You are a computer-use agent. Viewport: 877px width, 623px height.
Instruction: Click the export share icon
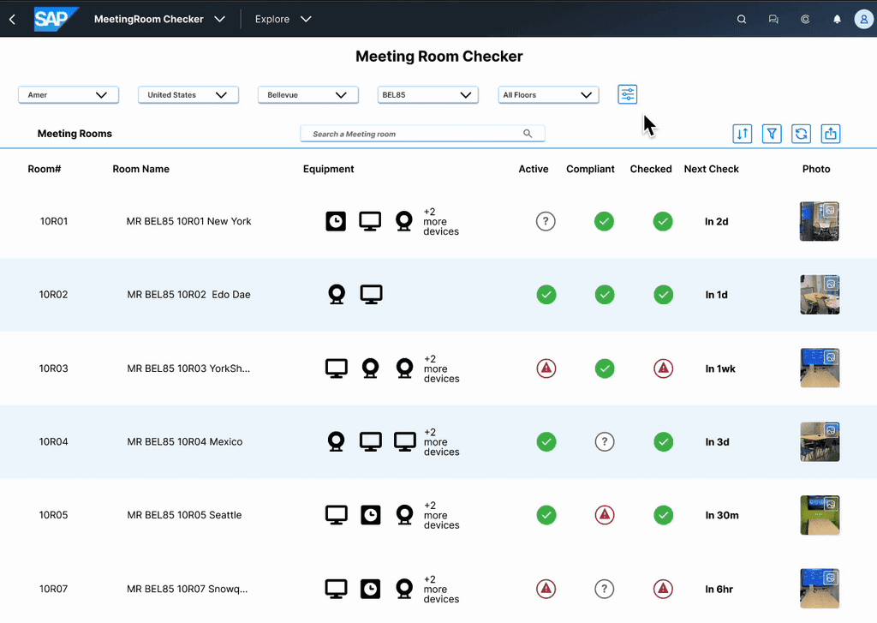(830, 134)
